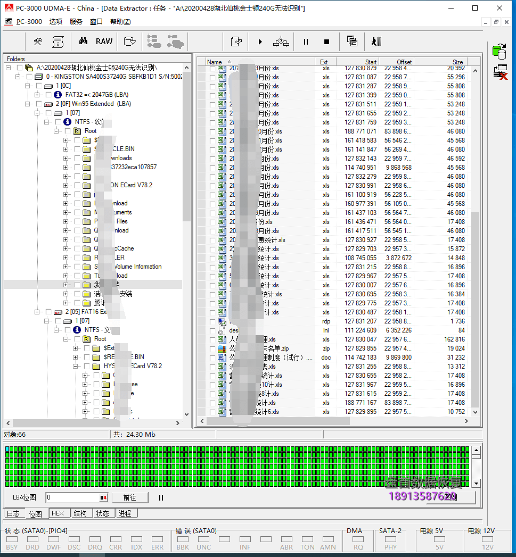Click the Root folder icon under NTFS-软

(x=77, y=131)
